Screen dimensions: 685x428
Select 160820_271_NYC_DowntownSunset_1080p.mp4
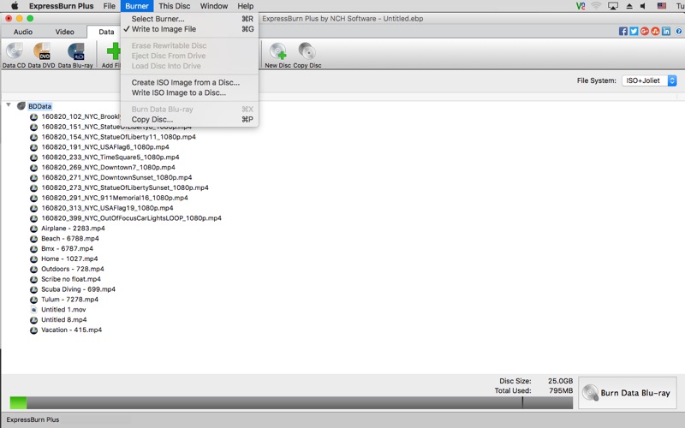116,177
